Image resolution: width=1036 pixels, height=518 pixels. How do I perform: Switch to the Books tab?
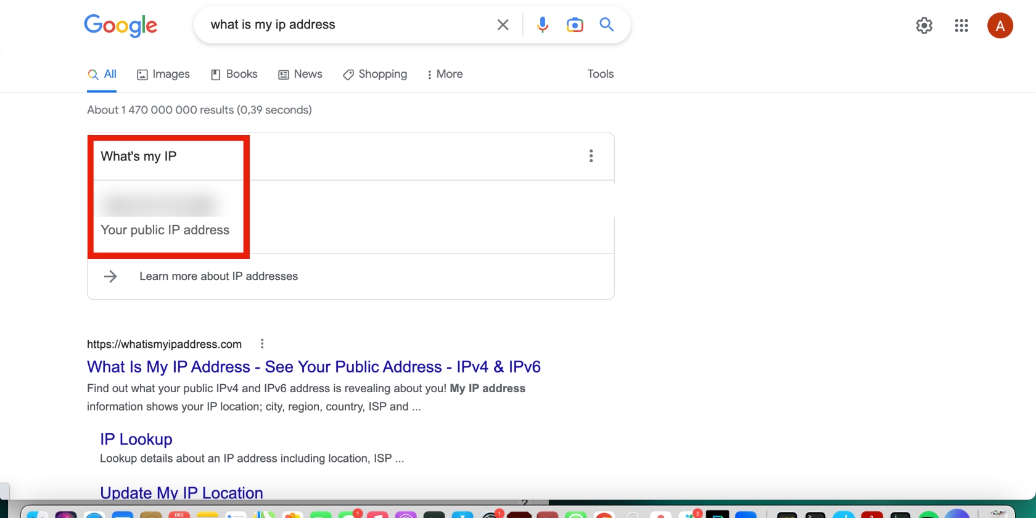[234, 74]
